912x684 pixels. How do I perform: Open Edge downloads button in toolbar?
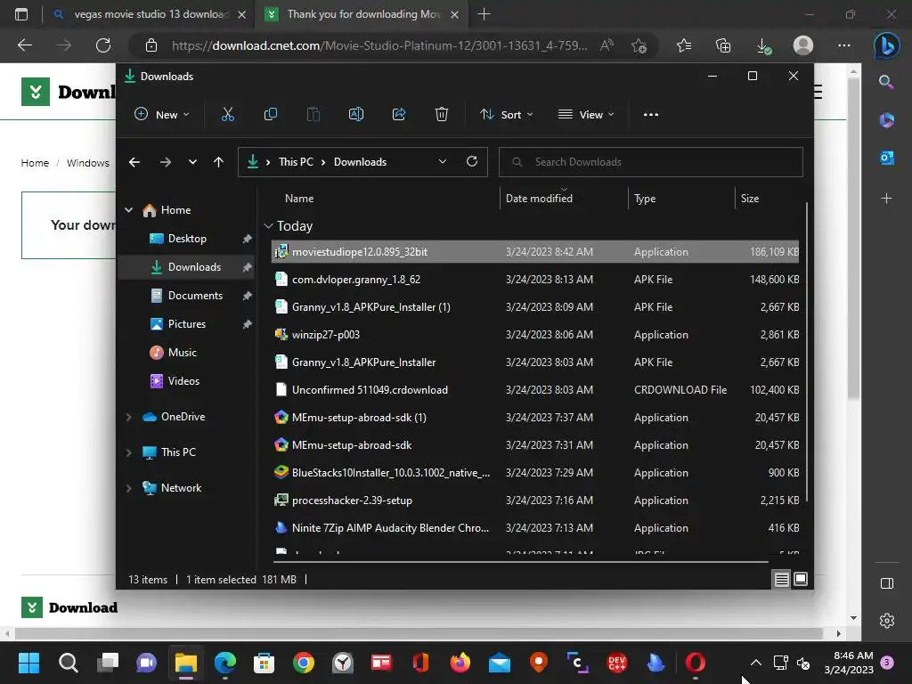point(763,46)
